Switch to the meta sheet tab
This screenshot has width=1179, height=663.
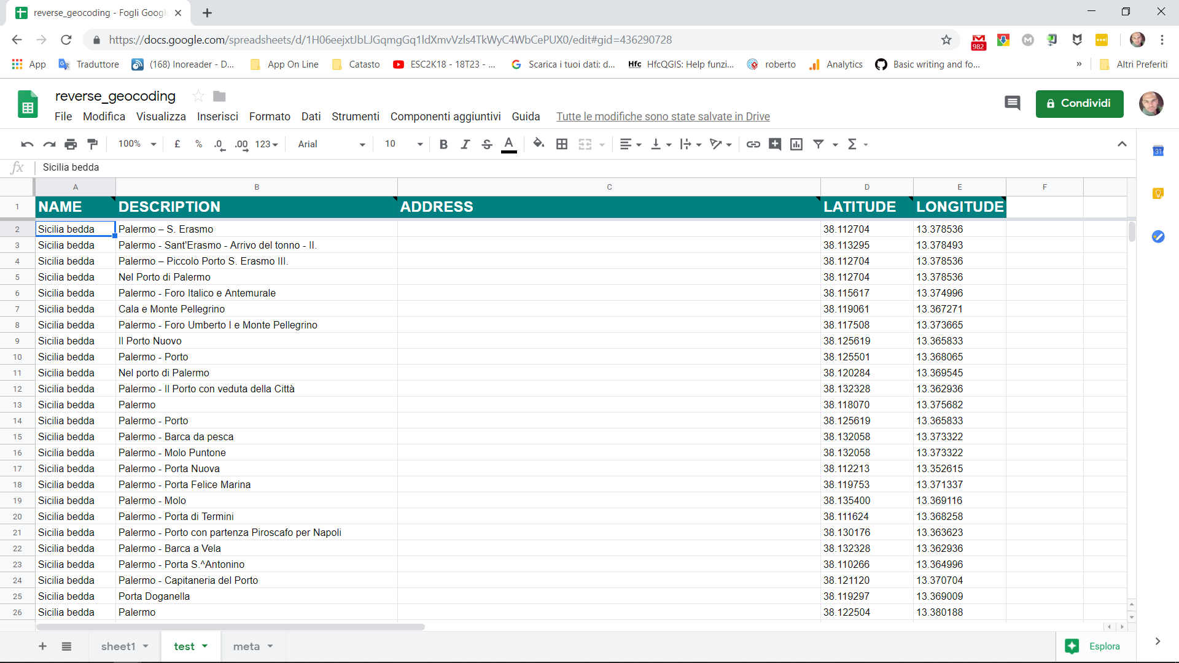pos(246,646)
